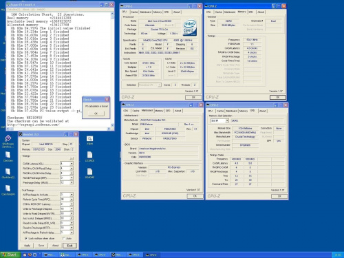The height and width of the screenshot is (258, 344).
Task: Open Memory tab in CPU-Z SPD window
Action: pyautogui.click(x=244, y=111)
